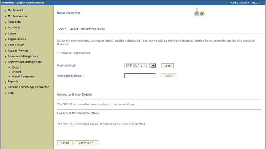This screenshot has height=149, width=266.
Task: Click the no dependencies on other connectors message
Action: pyautogui.click(x=101, y=124)
